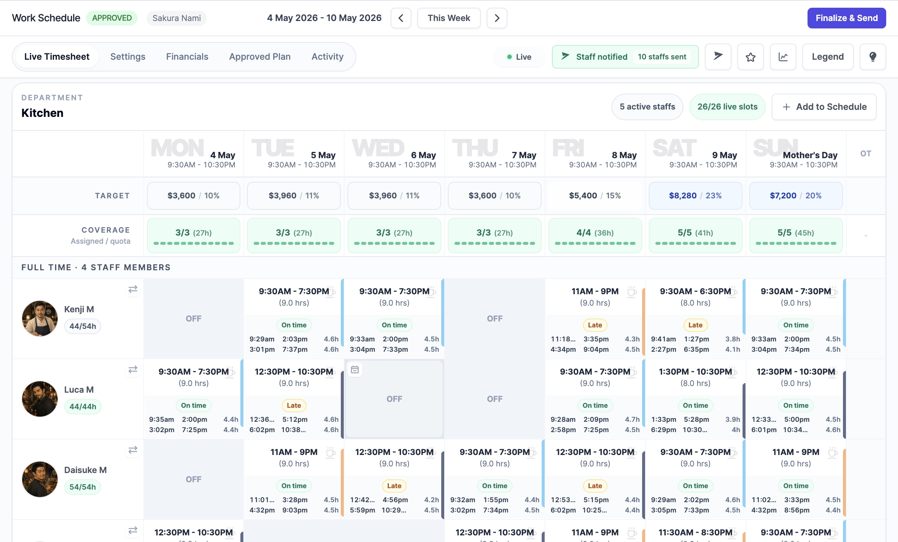This screenshot has height=542, width=898.
Task: Click Add to Schedule button
Action: [x=824, y=107]
